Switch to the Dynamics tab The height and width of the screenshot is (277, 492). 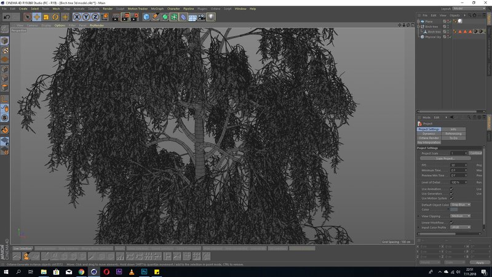[x=429, y=134]
